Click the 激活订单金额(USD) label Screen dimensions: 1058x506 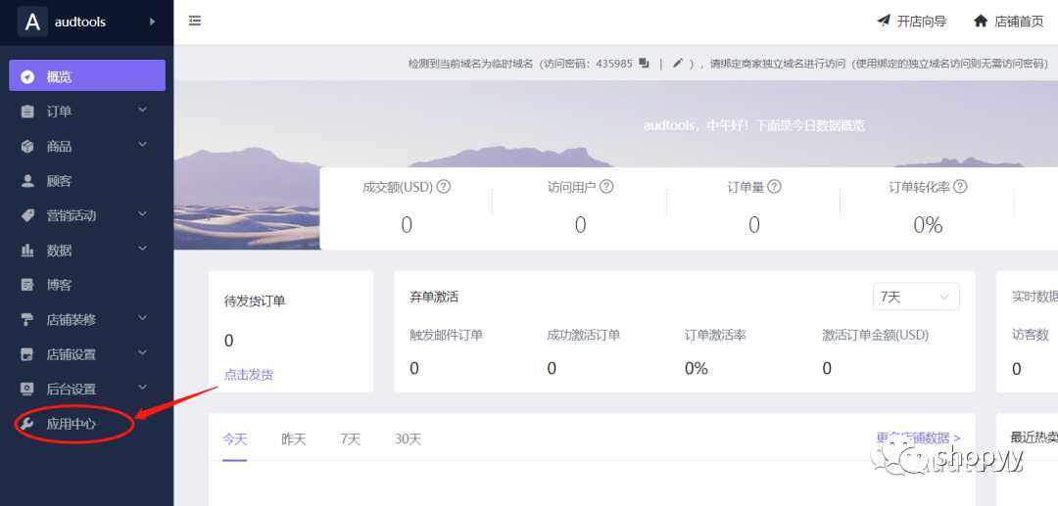tap(876, 335)
